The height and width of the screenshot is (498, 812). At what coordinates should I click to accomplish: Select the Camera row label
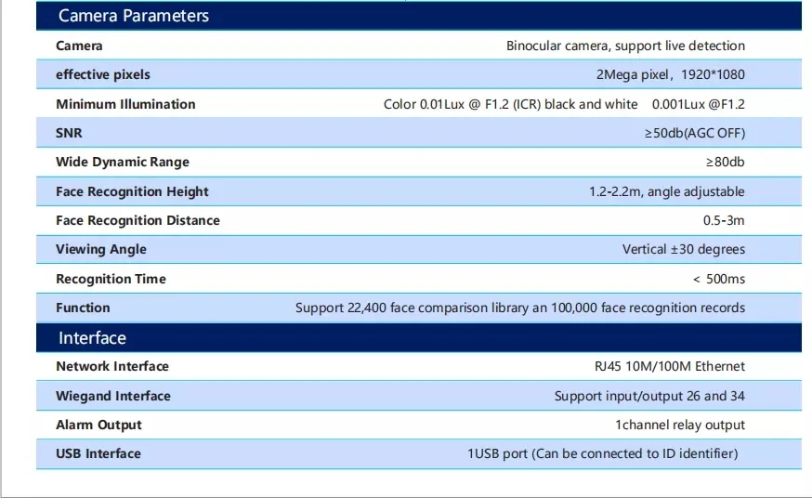click(x=79, y=46)
